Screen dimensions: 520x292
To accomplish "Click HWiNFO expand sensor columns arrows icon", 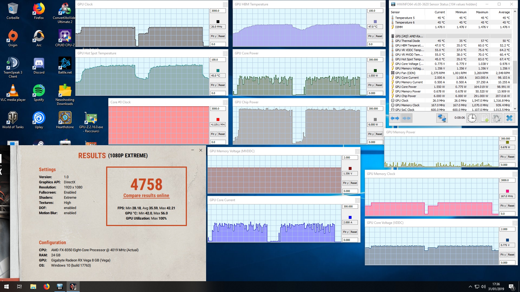I will point(395,118).
